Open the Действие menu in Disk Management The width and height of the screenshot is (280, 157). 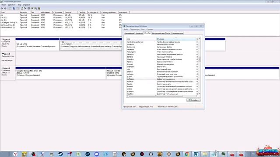[x=12, y=5]
